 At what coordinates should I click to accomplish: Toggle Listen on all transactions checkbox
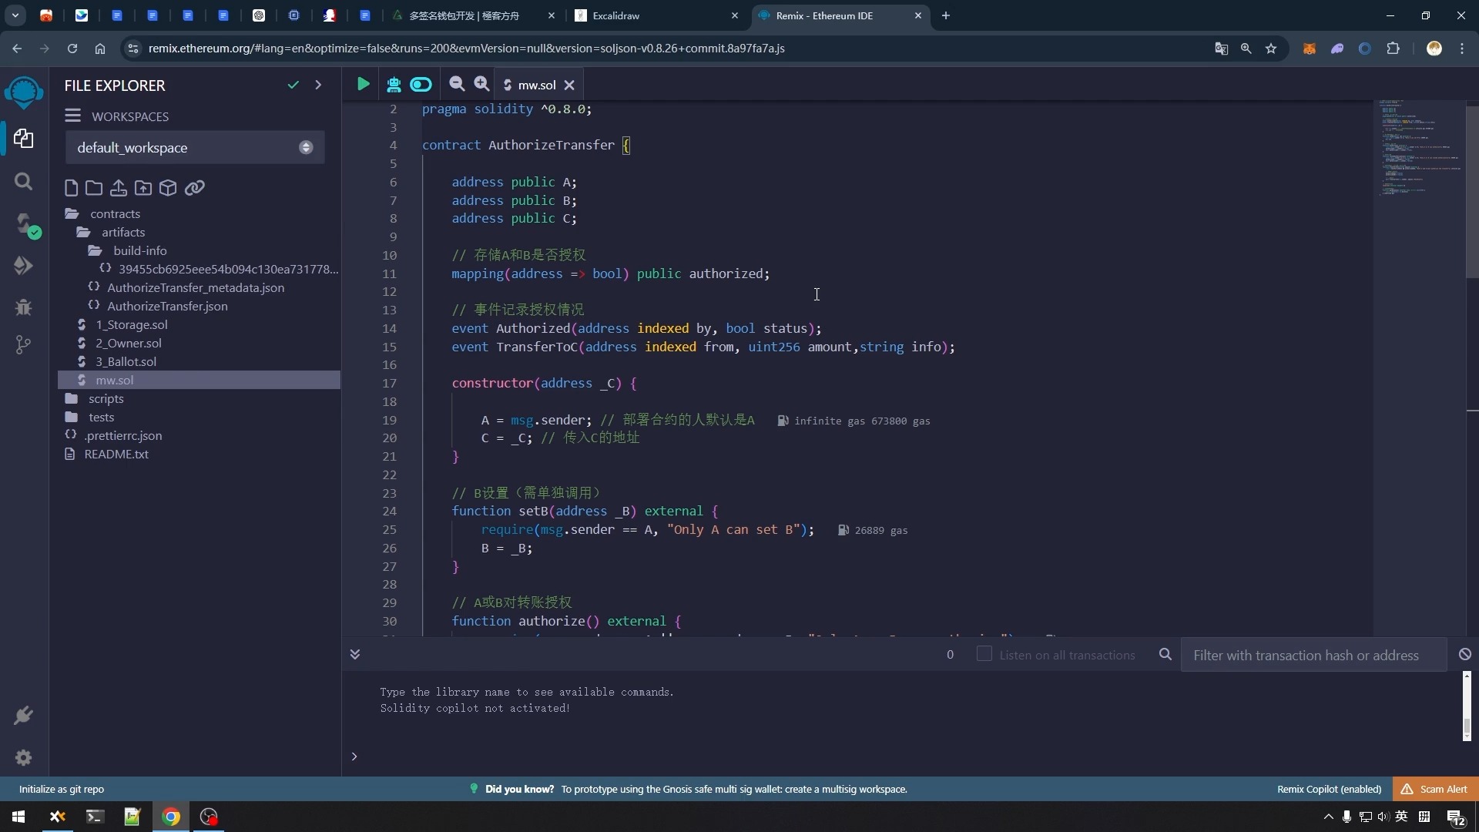point(983,653)
